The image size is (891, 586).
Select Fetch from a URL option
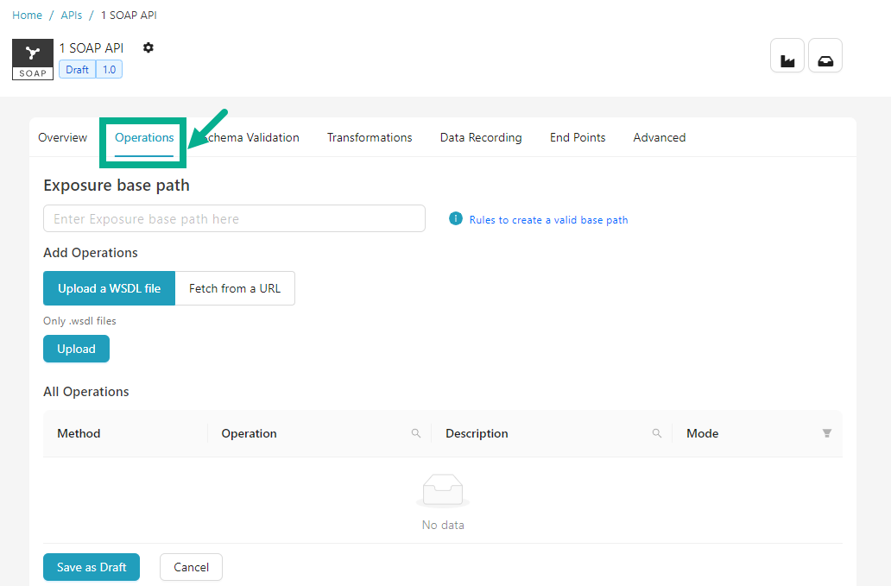click(x=235, y=288)
